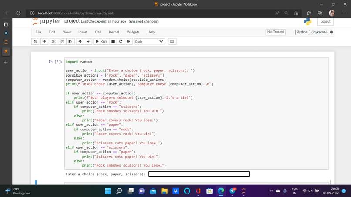This screenshot has width=351, height=197.
Task: Switch to the 'D' vertical tab
Action: coord(6,33)
